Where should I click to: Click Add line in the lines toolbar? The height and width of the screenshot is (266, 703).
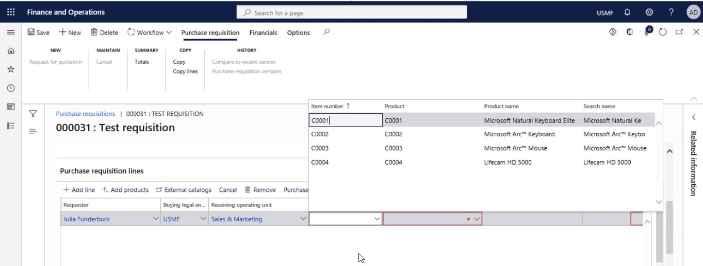79,190
